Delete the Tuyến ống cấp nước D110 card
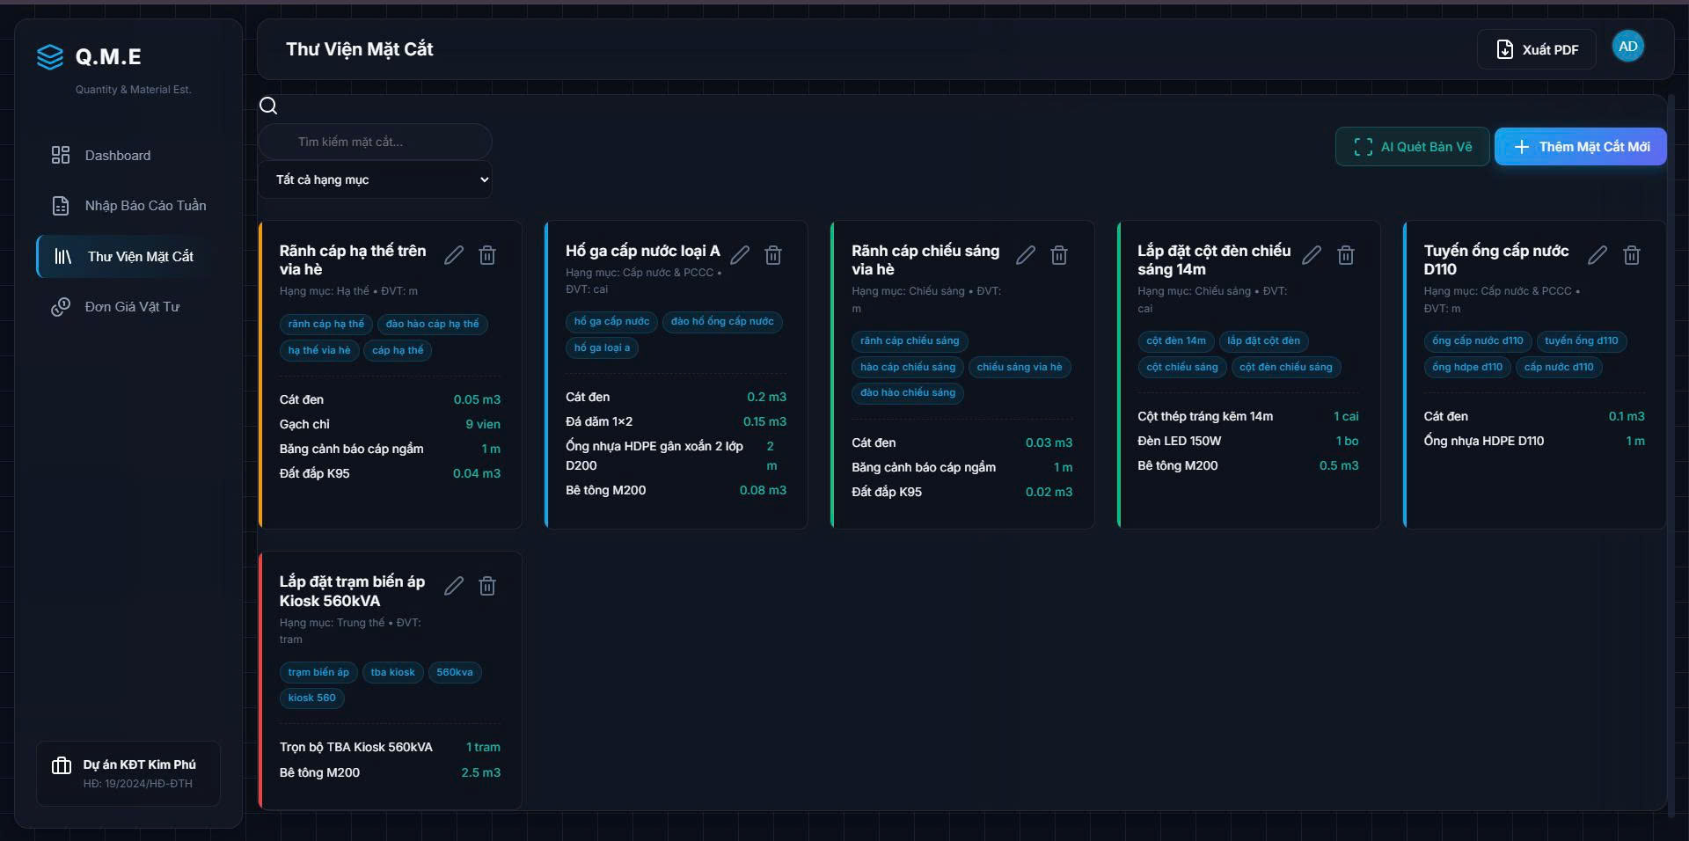The width and height of the screenshot is (1689, 841). click(1632, 255)
